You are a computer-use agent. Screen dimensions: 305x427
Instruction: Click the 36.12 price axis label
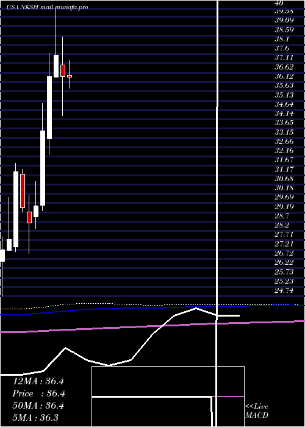point(284,76)
